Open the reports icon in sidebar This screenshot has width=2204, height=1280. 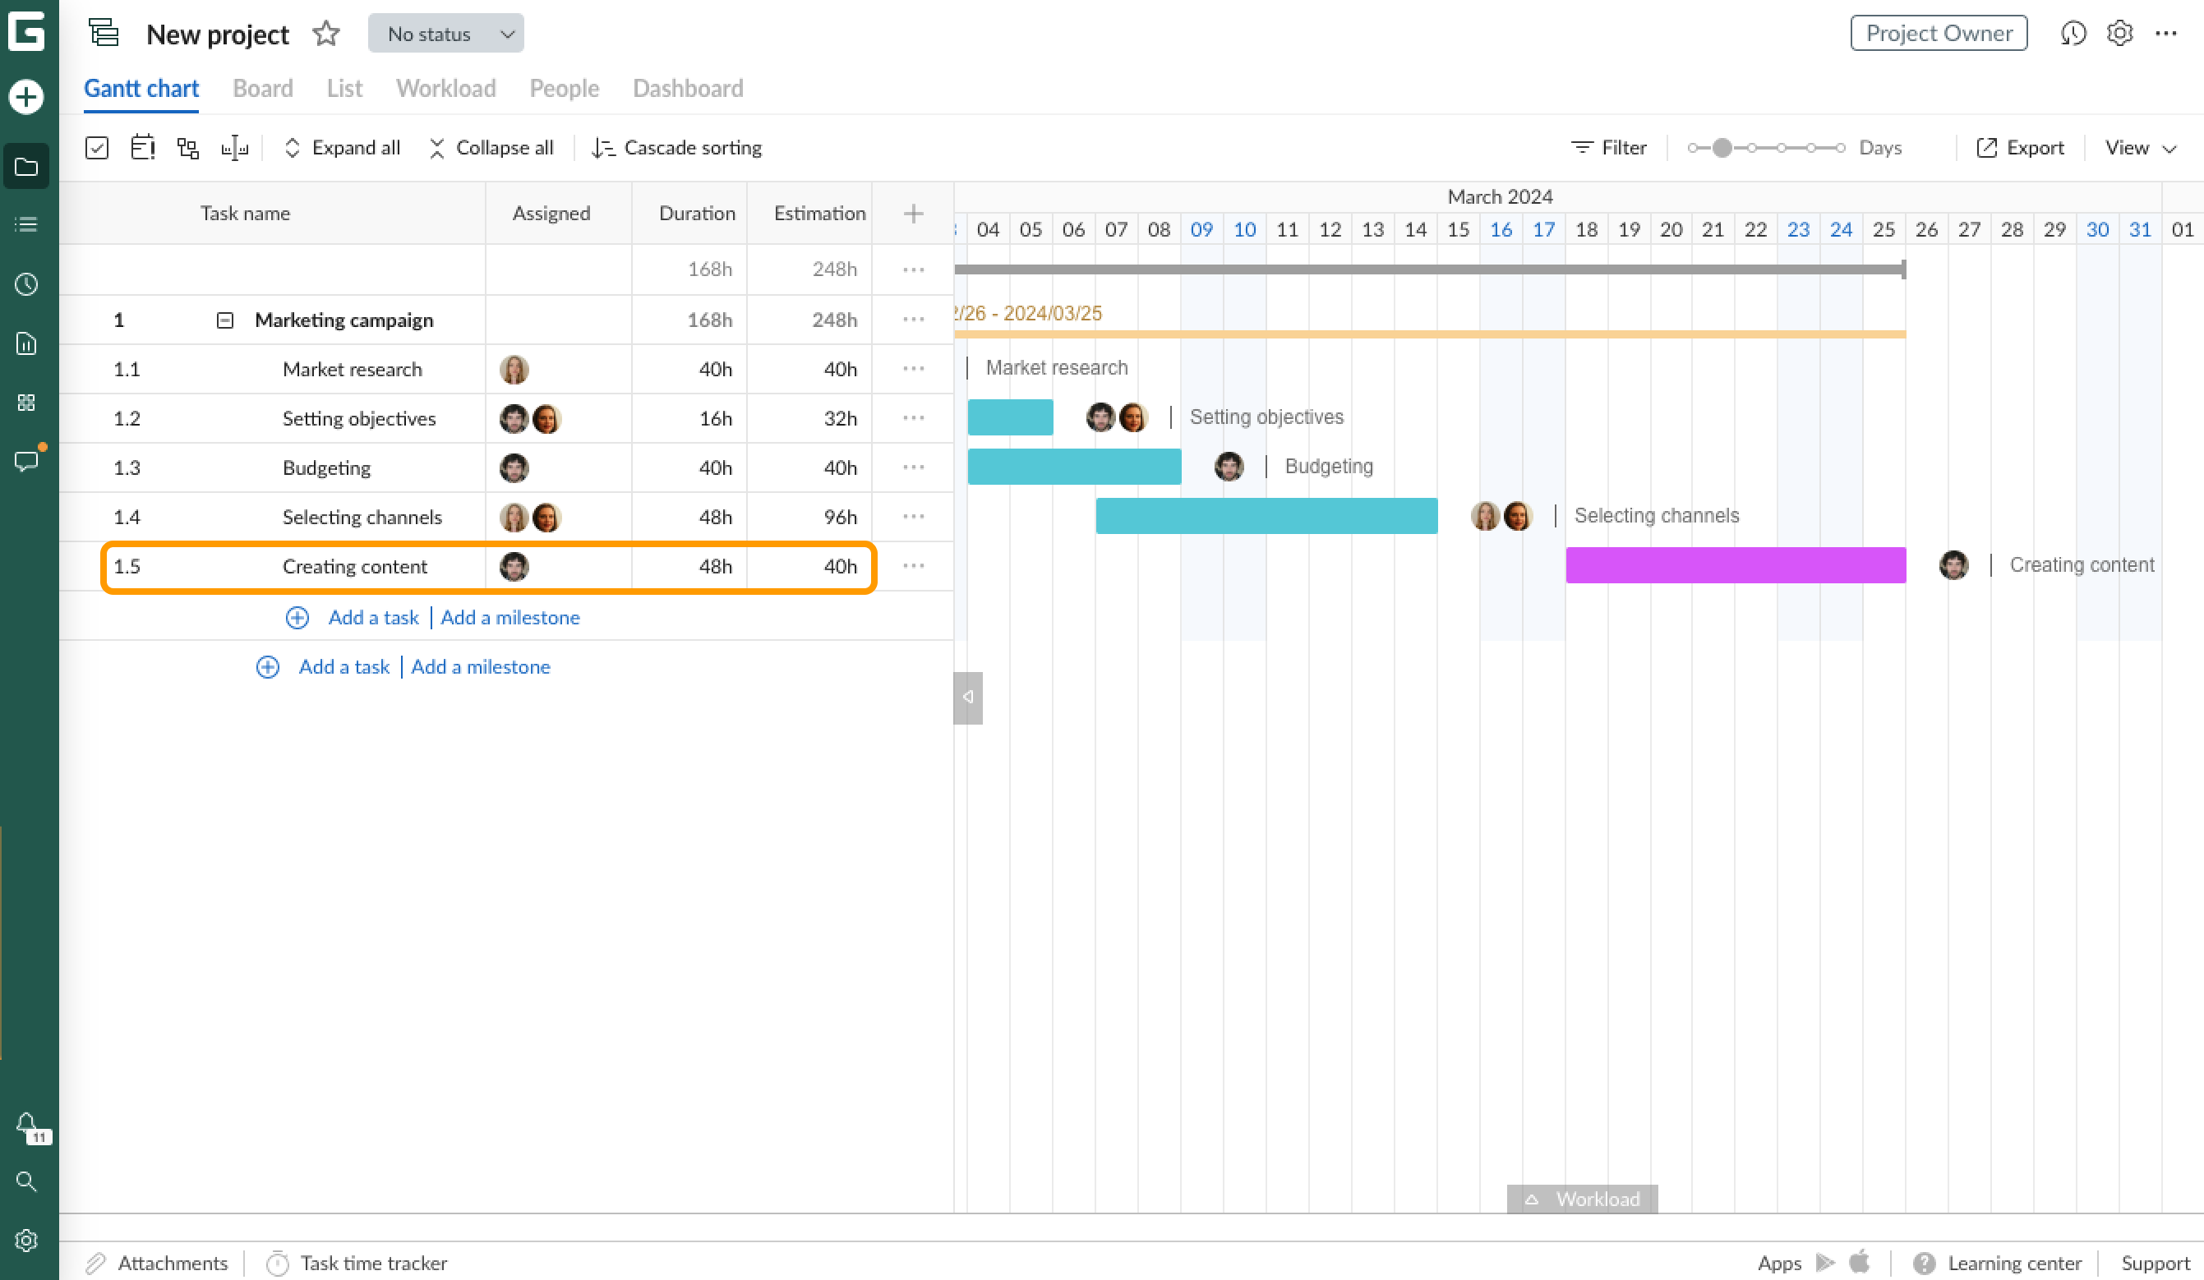tap(26, 343)
